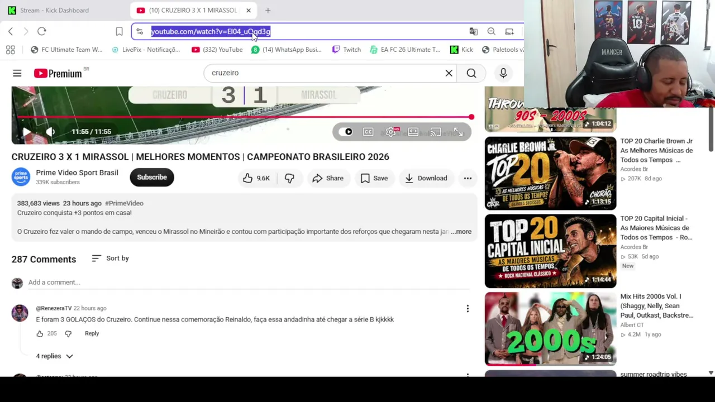The height and width of the screenshot is (402, 715).
Task: Seek on the red video progress bar
Action: pyautogui.click(x=244, y=117)
